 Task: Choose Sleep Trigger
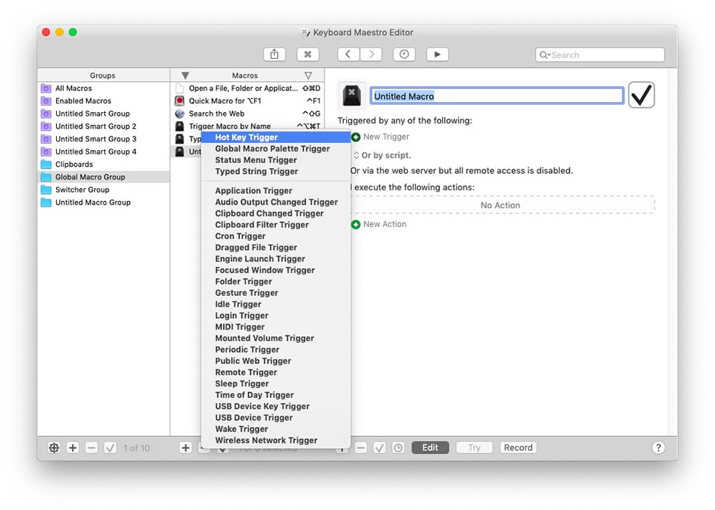276,384
